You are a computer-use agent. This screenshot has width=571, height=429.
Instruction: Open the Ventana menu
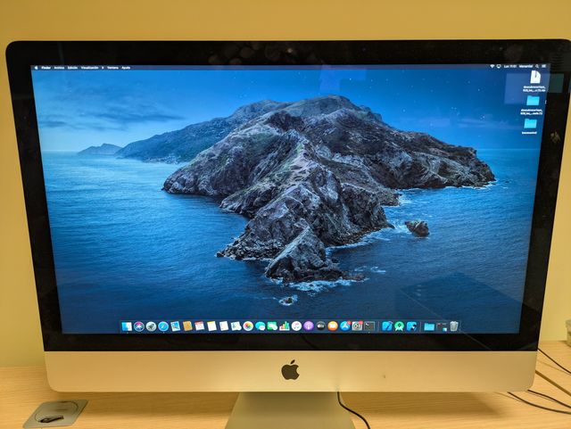coord(113,68)
